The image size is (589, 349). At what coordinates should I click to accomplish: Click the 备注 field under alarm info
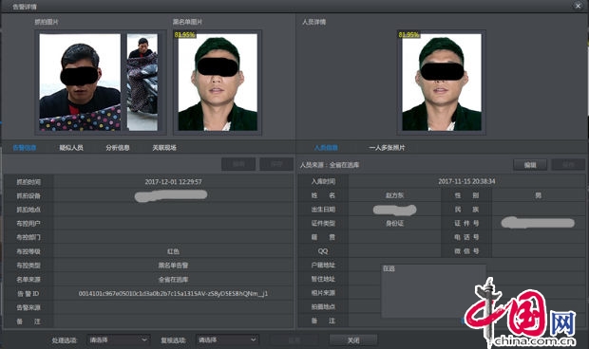coord(174,321)
